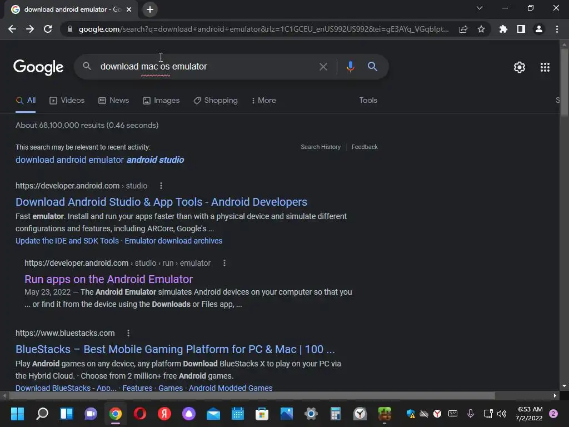Bookmark this page with star icon
This screenshot has height=427, width=569.
(481, 29)
